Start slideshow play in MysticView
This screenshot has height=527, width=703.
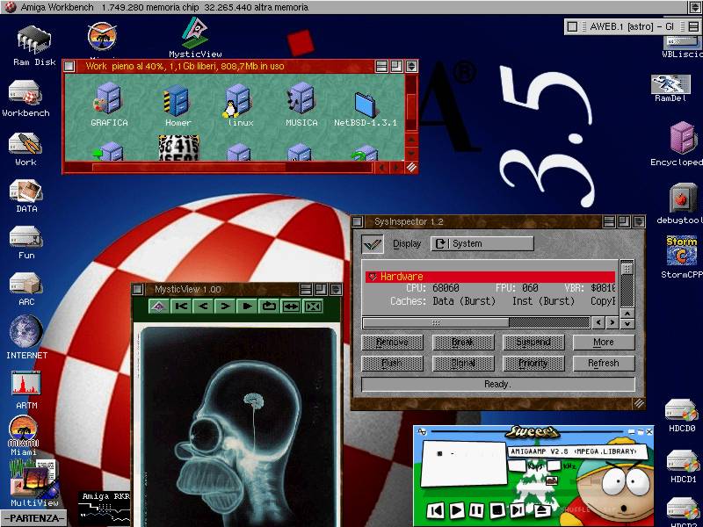point(247,307)
